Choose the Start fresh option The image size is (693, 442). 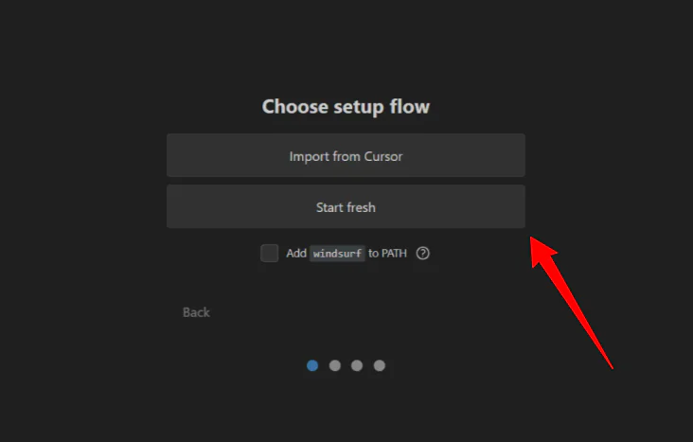click(x=346, y=207)
